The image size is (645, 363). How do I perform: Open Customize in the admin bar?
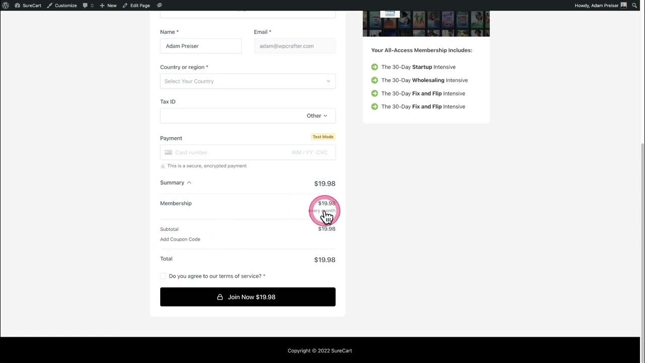pyautogui.click(x=62, y=5)
